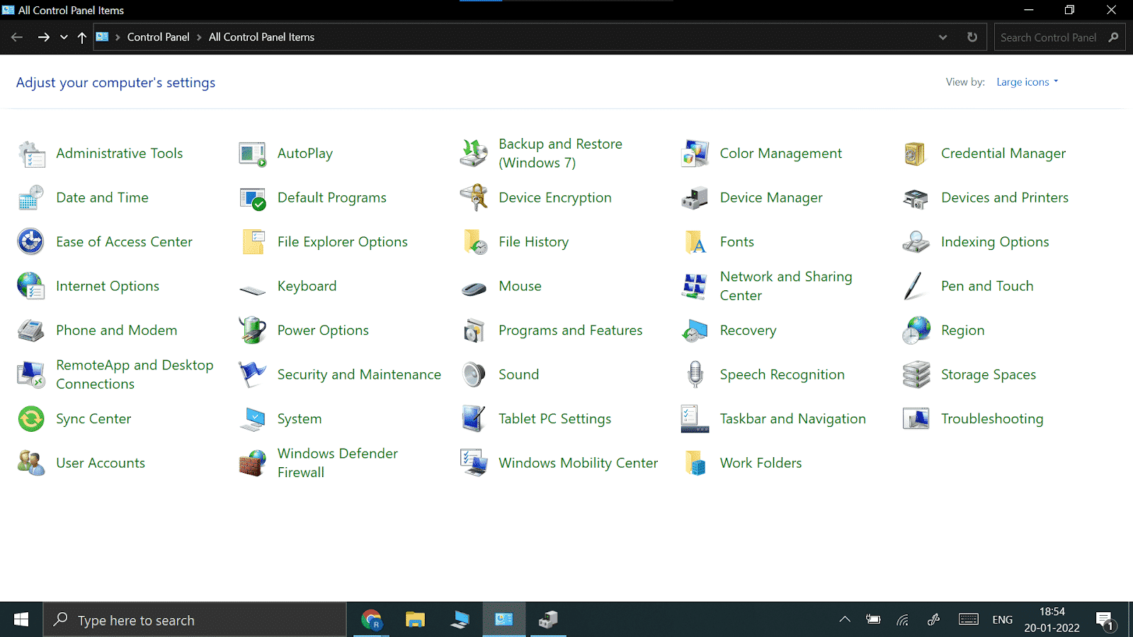Open the recent locations dropdown arrow

pos(64,38)
